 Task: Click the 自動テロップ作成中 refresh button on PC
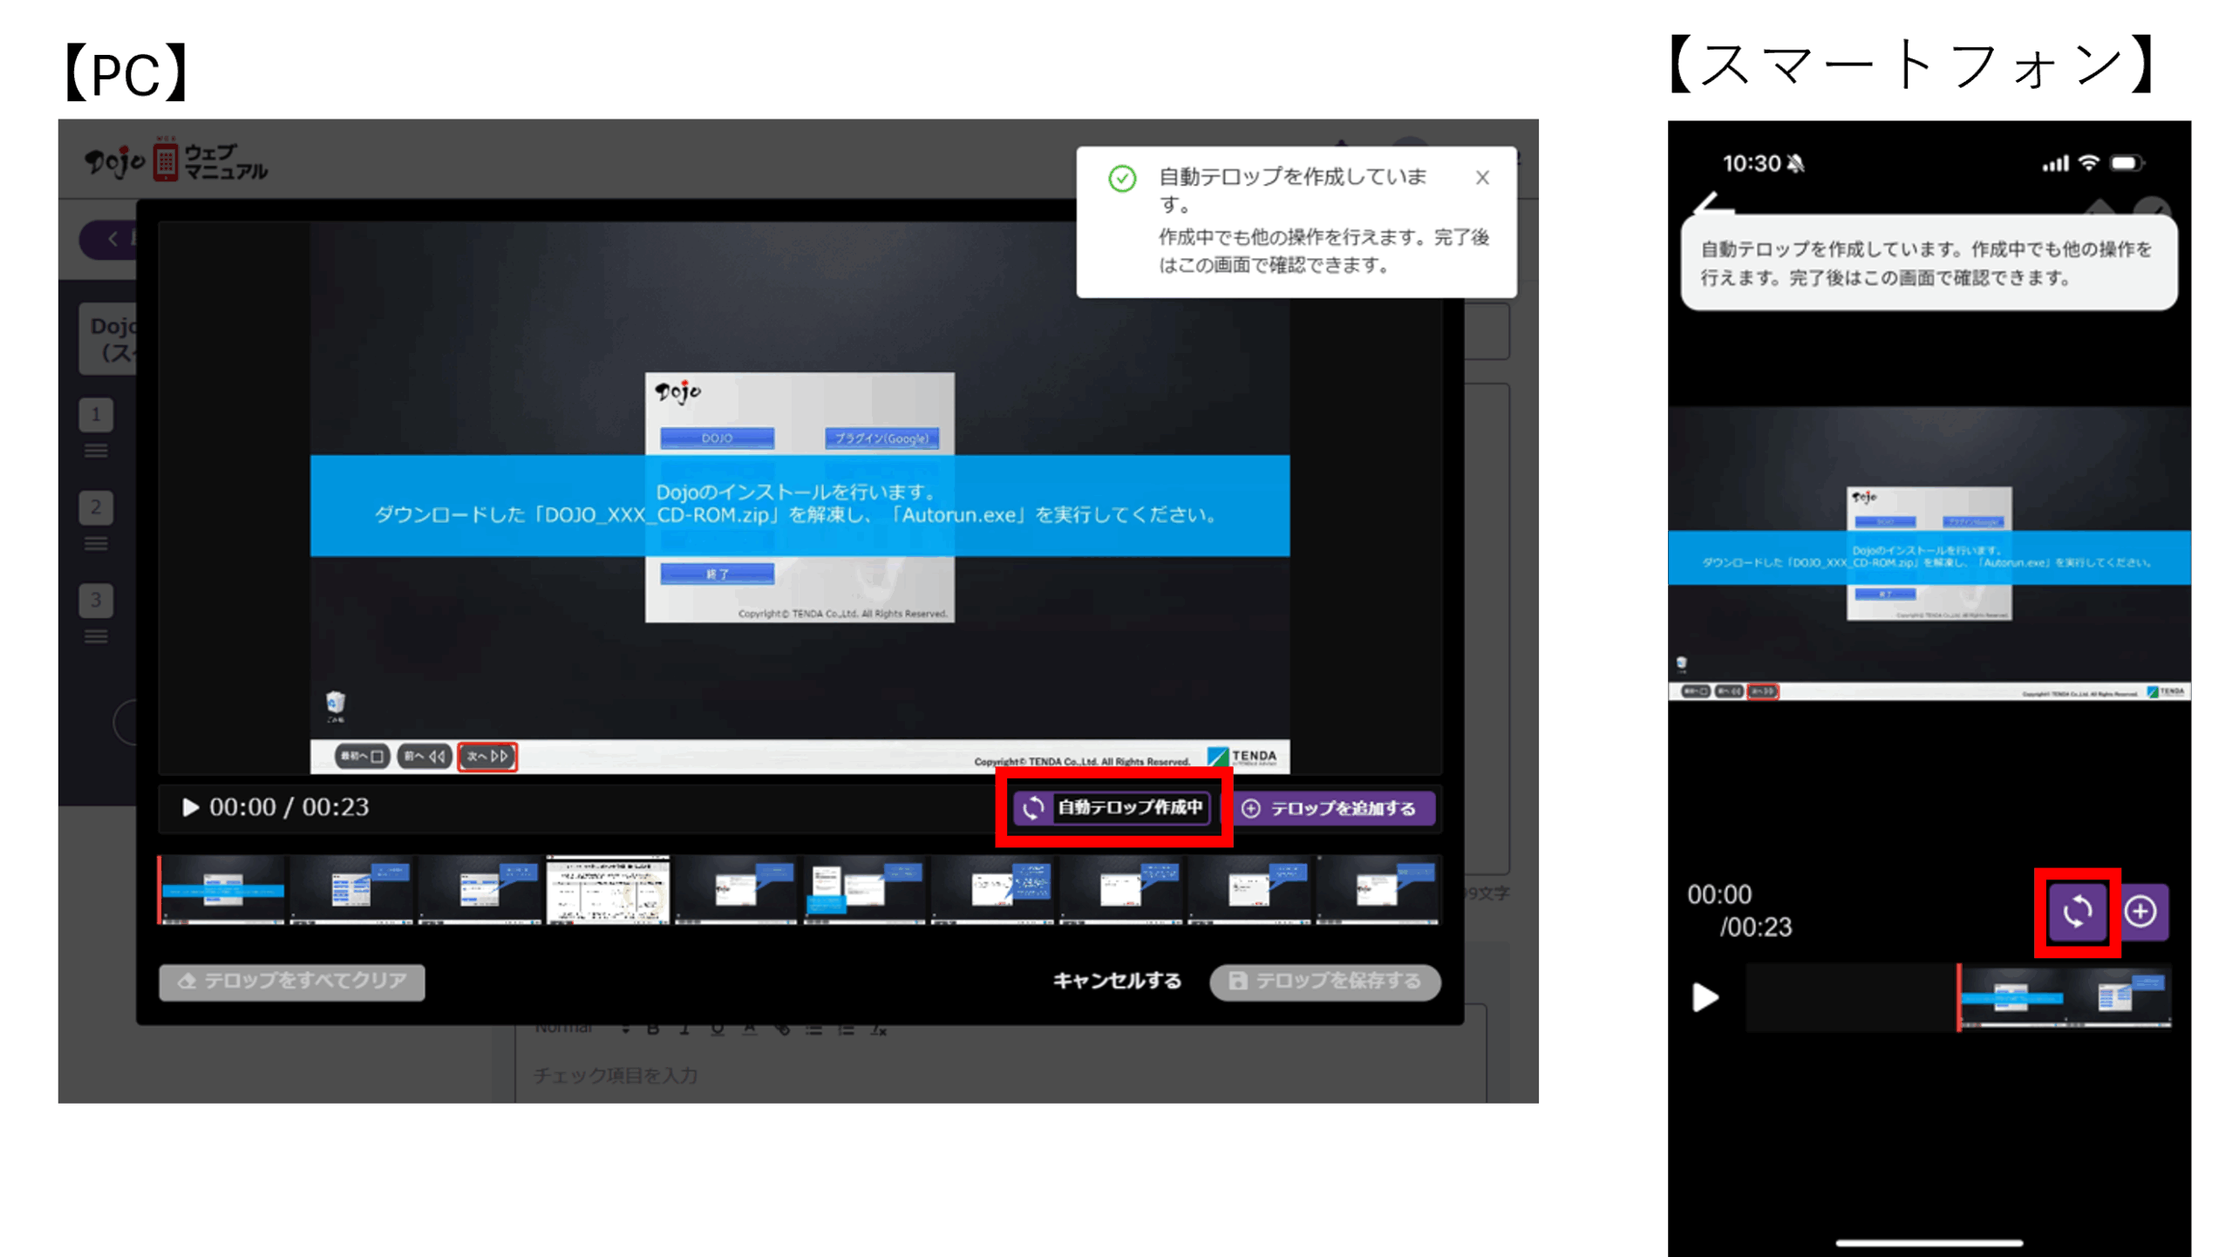tap(1113, 807)
